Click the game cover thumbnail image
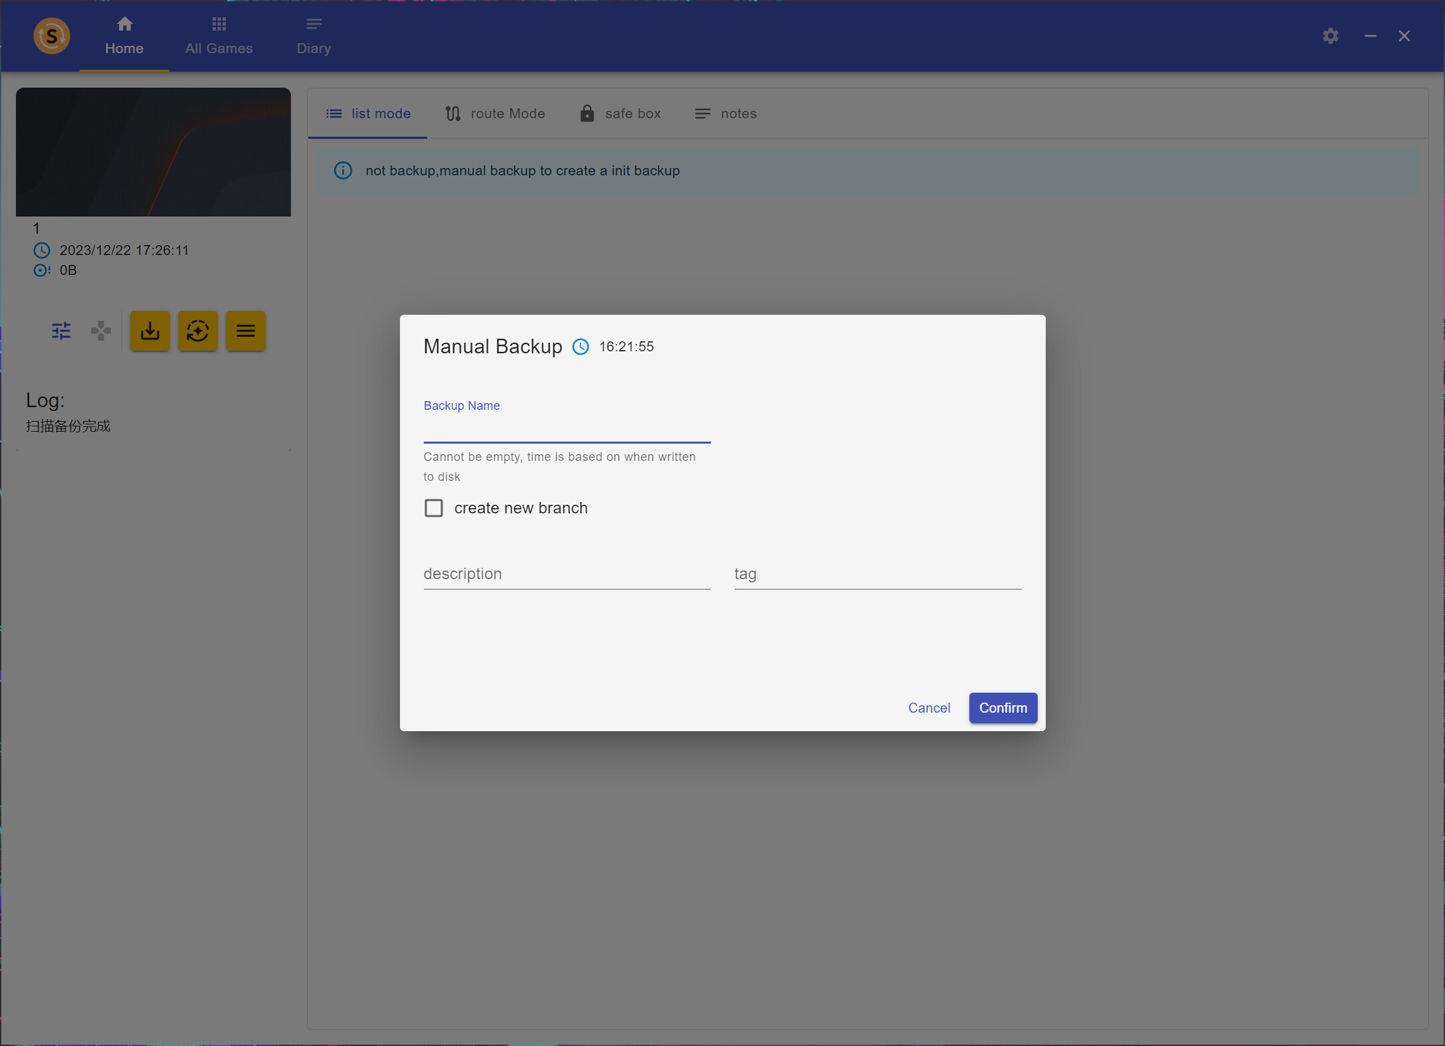The image size is (1445, 1046). point(153,151)
